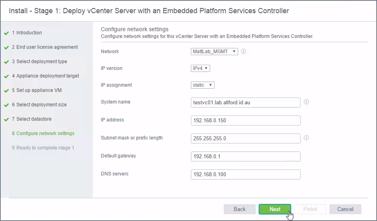
Task: Click info icon next to Network dropdown
Action: [243, 52]
